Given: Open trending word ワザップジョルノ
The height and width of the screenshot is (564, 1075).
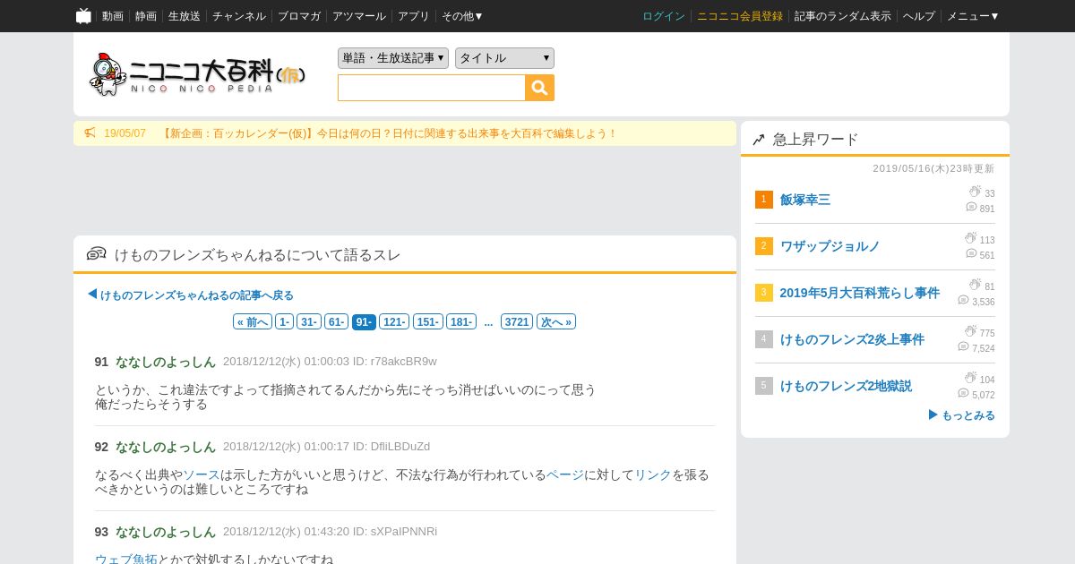Looking at the screenshot, I should click(830, 246).
